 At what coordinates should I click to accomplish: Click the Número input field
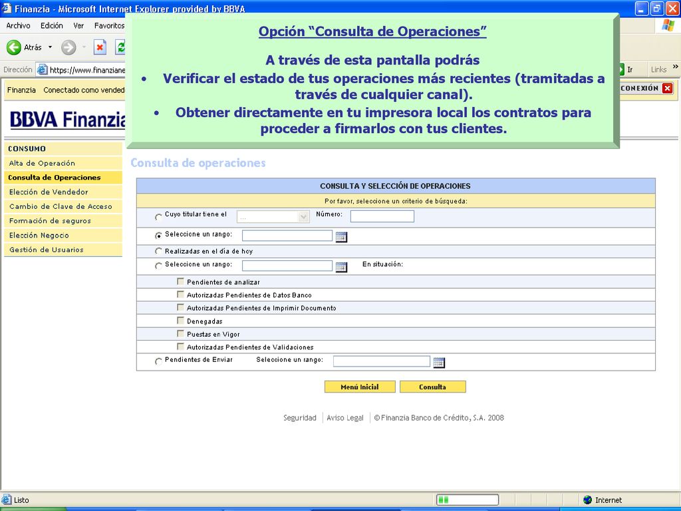(382, 216)
